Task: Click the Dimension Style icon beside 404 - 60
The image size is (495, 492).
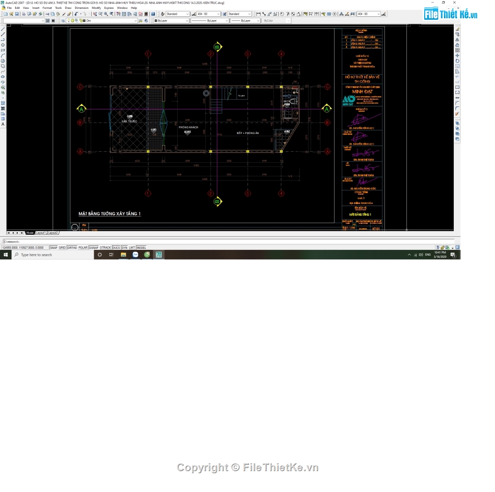Action: click(x=193, y=14)
